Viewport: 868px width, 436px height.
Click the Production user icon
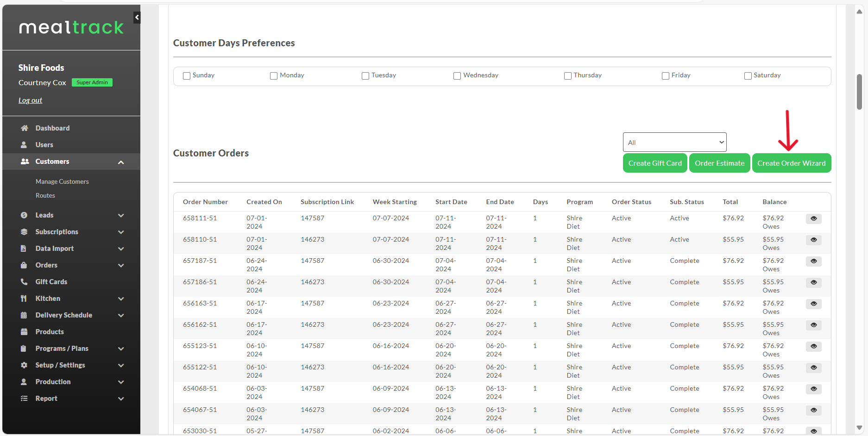tap(24, 382)
